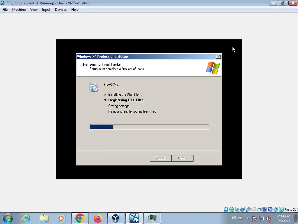The height and width of the screenshot is (224, 298).
Task: Click the virtualization CPU 'V' status icon
Action: click(270, 209)
